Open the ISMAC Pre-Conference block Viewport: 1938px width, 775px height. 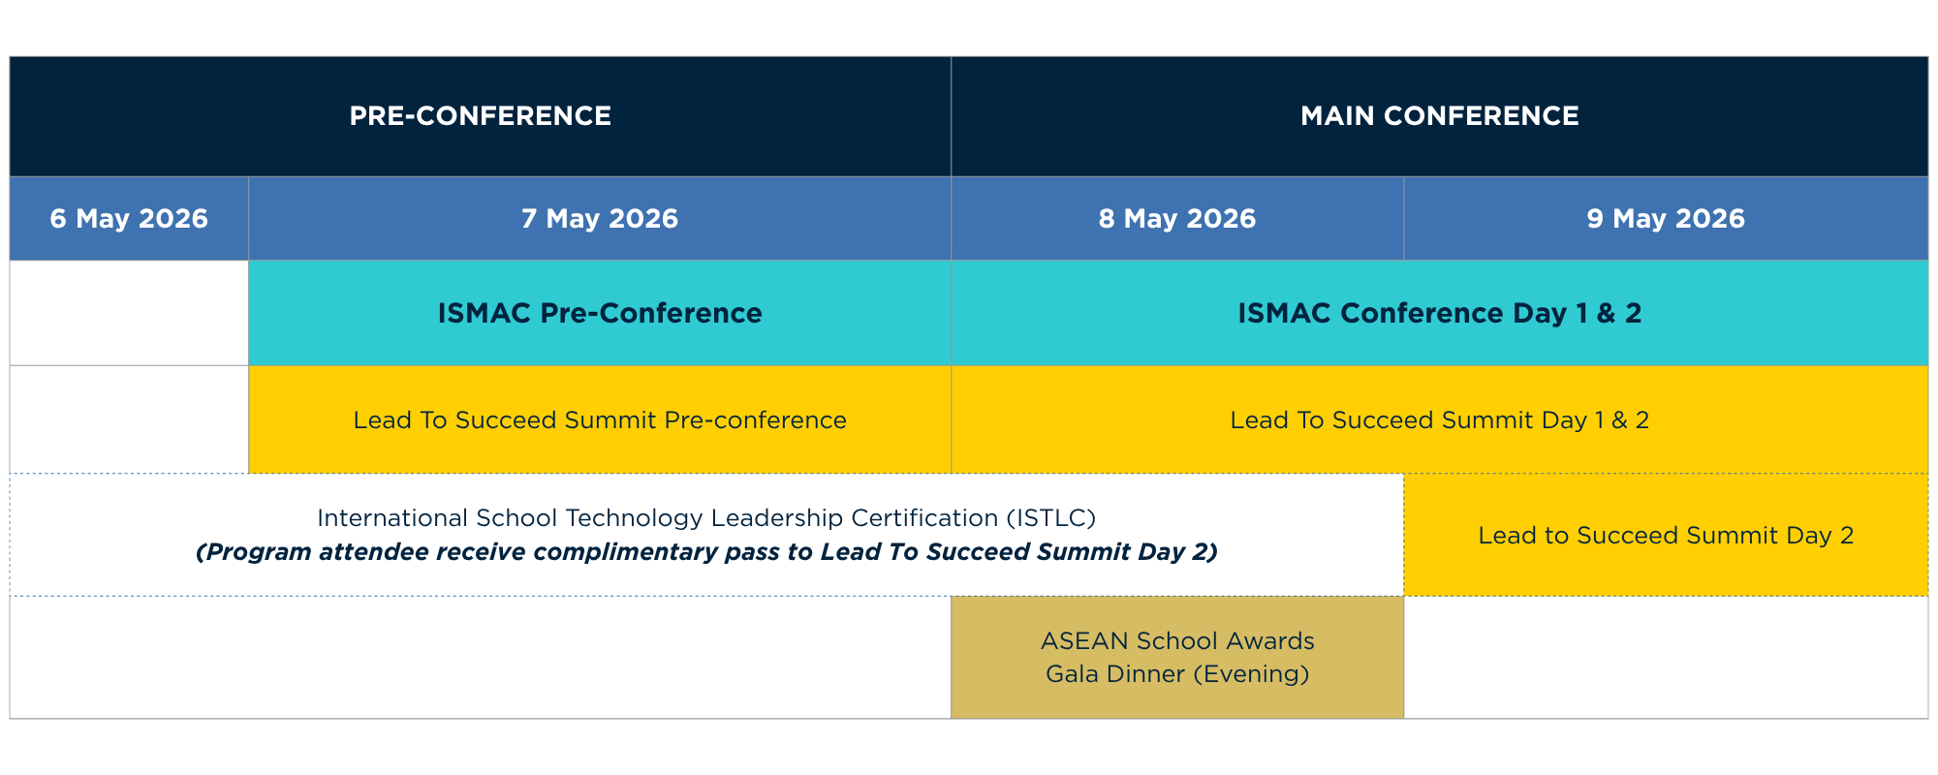coord(599,313)
